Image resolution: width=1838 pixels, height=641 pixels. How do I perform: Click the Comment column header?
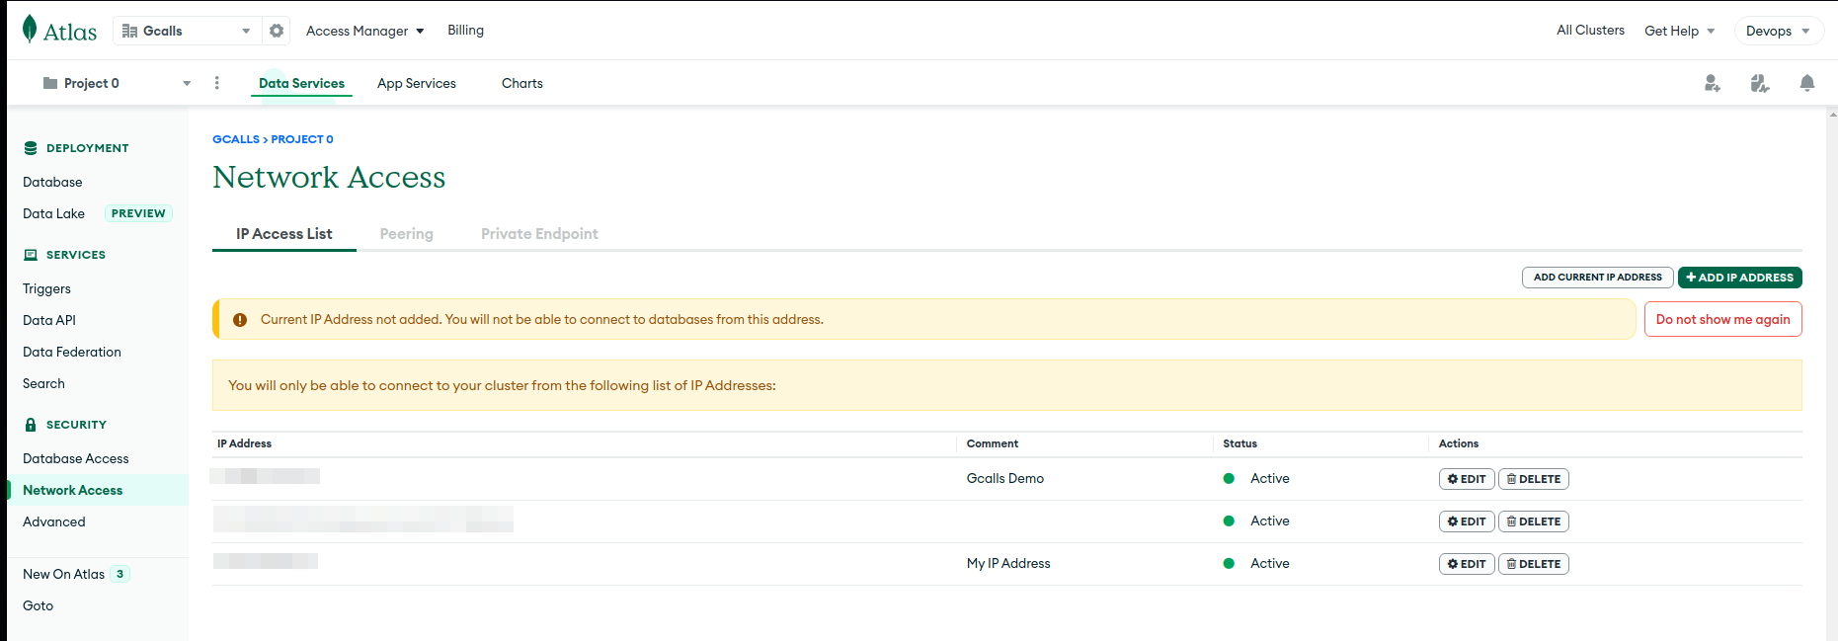[993, 443]
